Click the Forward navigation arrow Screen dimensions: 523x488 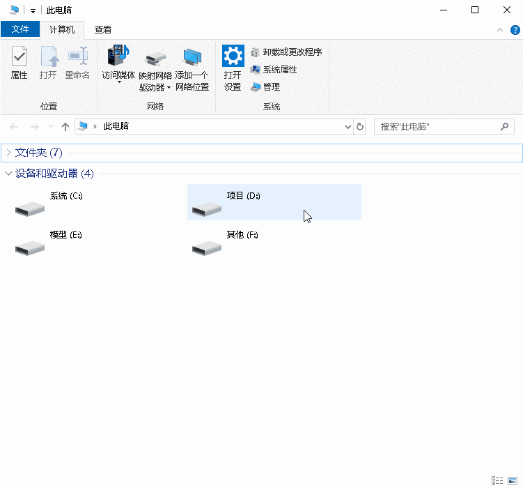point(34,127)
